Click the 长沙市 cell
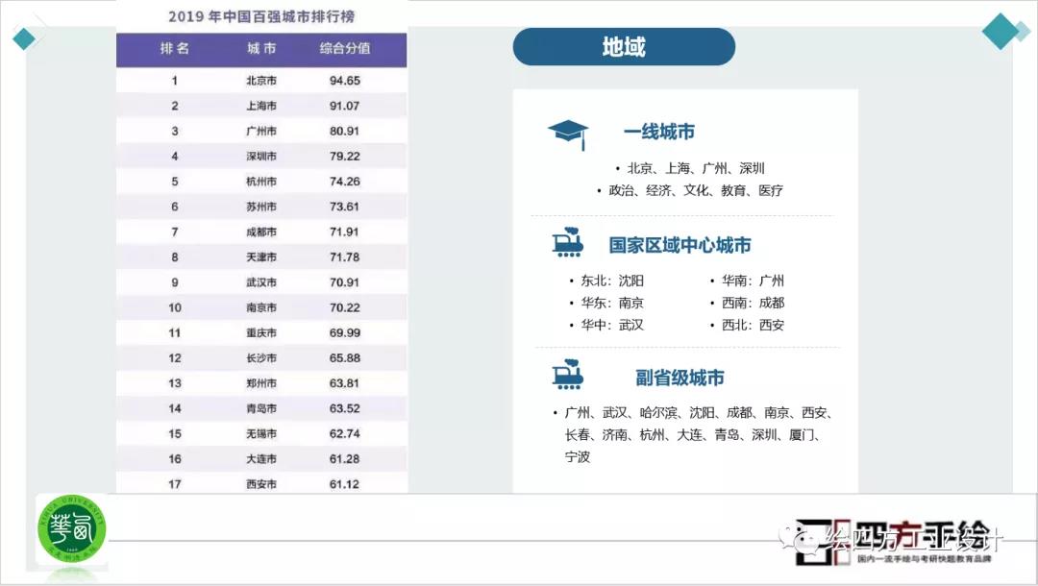 (x=261, y=357)
